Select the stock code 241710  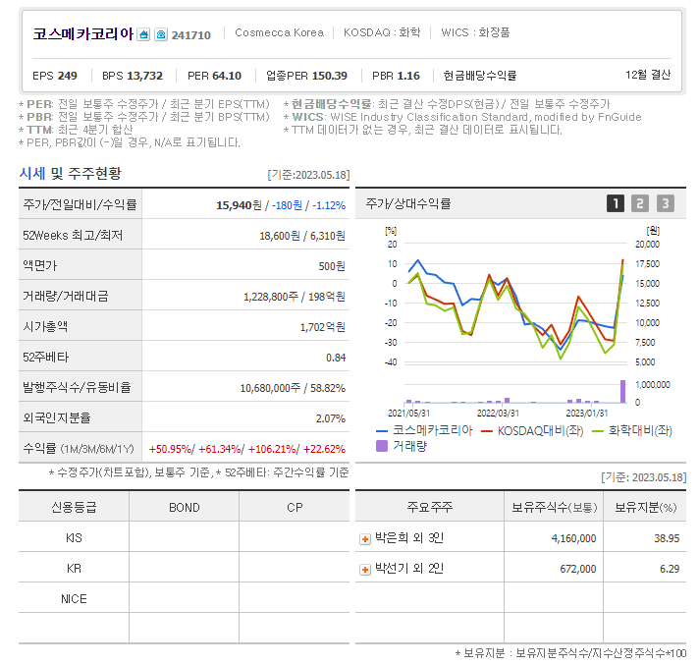(x=190, y=35)
